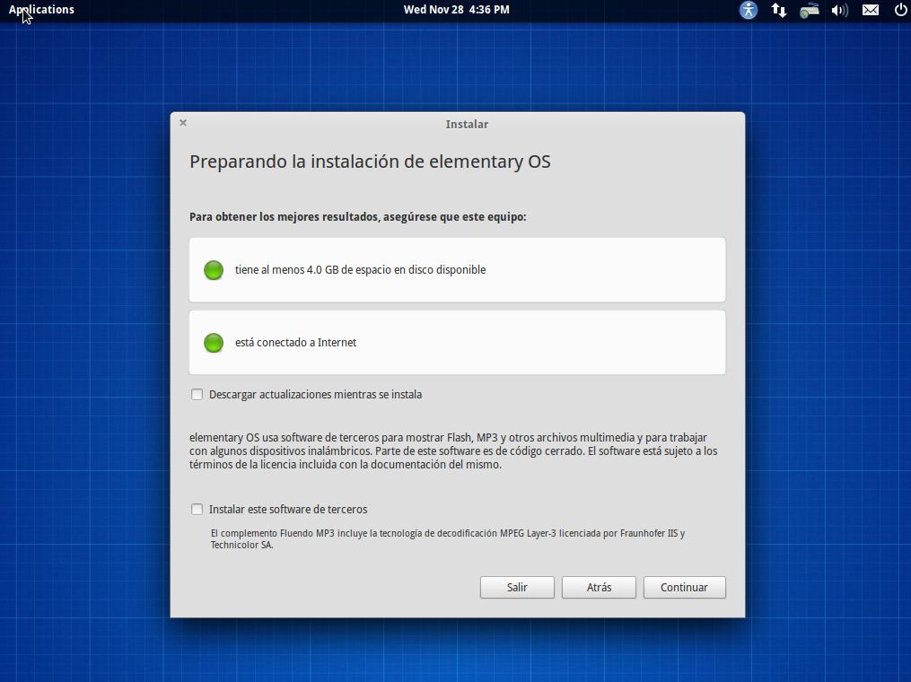The width and height of the screenshot is (911, 682).
Task: Open the keyboard input indicator
Action: pyautogui.click(x=809, y=10)
